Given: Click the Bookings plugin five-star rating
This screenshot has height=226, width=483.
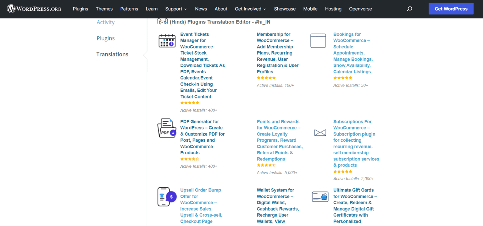Looking at the screenshot, I should (343, 78).
